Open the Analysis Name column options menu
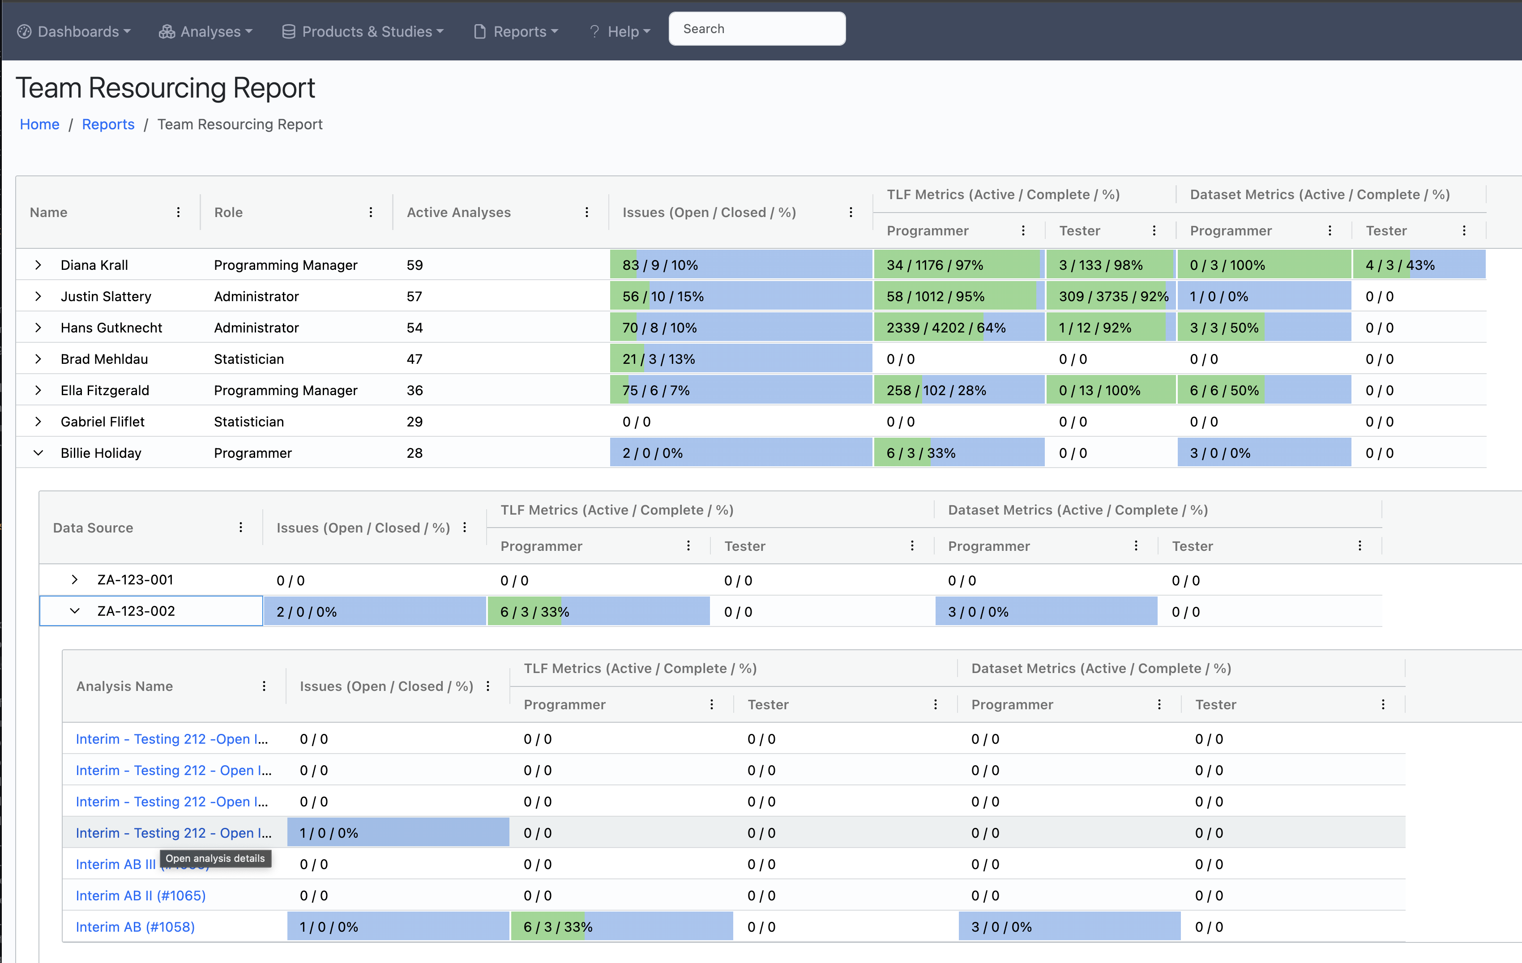Viewport: 1522px width, 963px height. [x=264, y=686]
